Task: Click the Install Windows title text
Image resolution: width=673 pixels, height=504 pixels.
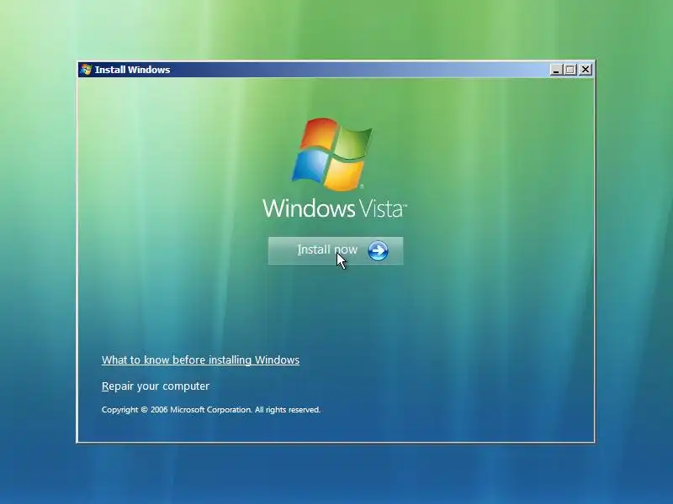Action: click(132, 70)
